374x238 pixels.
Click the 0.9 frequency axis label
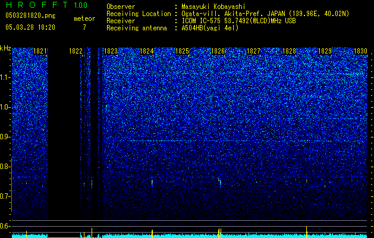click(5, 137)
